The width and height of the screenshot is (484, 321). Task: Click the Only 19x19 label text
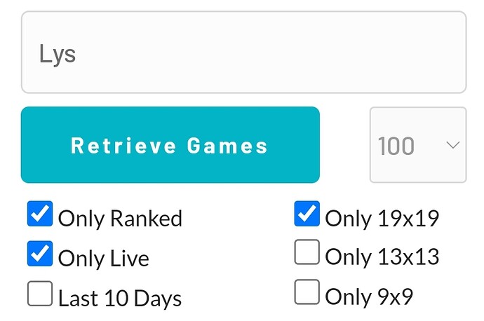[382, 219]
